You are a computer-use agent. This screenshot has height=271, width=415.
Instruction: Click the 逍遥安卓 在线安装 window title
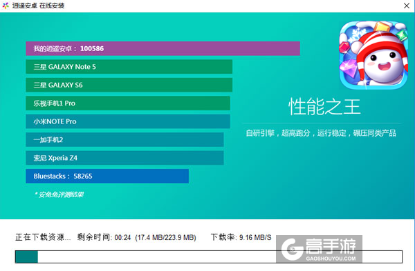click(x=38, y=6)
